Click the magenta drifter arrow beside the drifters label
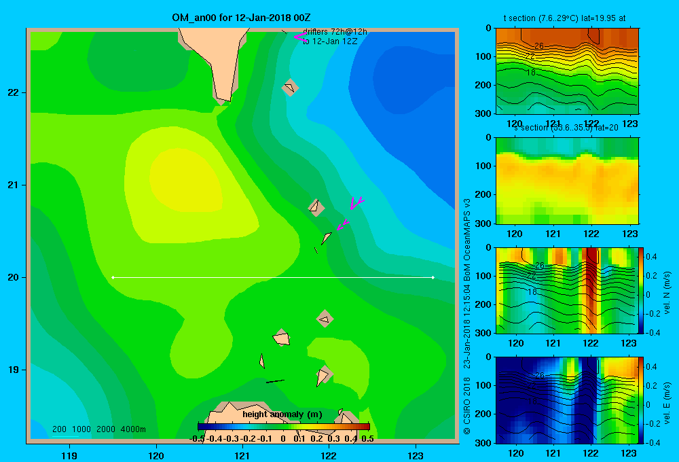The height and width of the screenshot is (462, 679). click(299, 37)
